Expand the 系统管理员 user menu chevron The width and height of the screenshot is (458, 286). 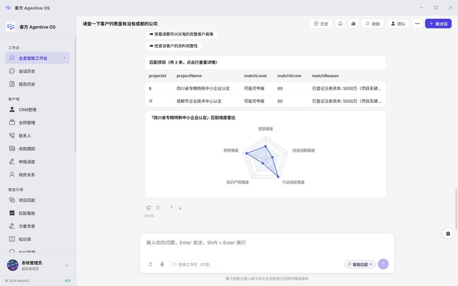pos(66,265)
